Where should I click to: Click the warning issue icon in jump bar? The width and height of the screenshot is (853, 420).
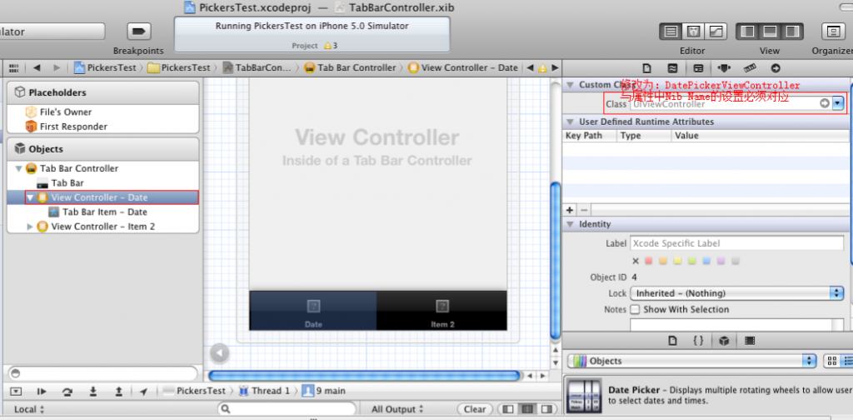[542, 68]
